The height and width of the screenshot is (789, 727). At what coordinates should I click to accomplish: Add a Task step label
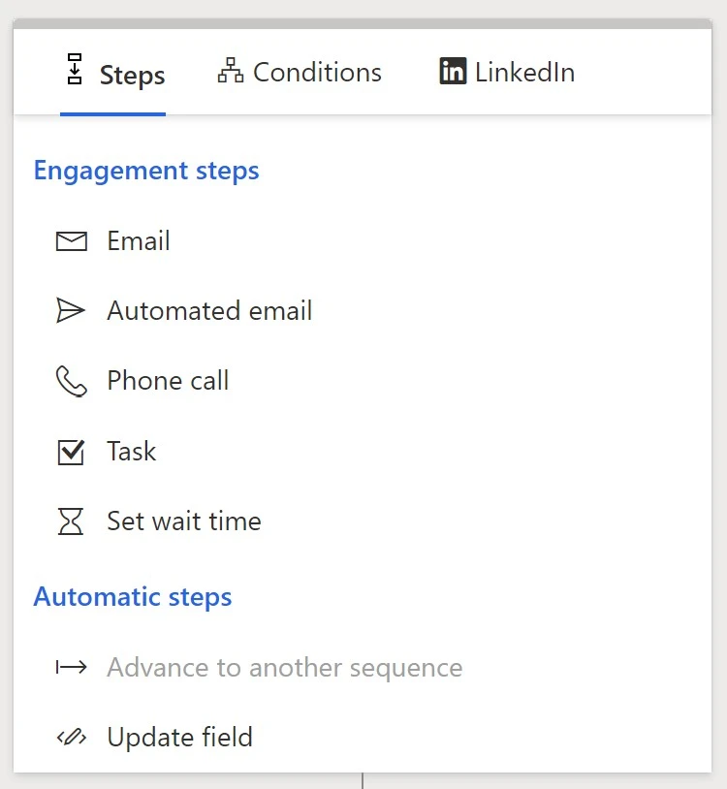pos(132,452)
